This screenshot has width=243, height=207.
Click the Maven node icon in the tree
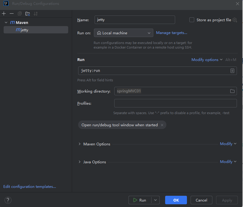coord(12,22)
